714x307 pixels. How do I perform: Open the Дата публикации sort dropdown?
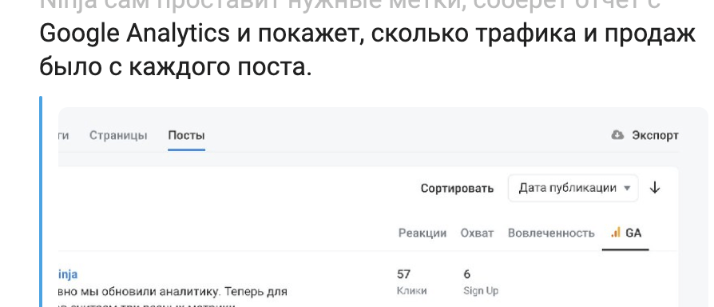coord(573,188)
